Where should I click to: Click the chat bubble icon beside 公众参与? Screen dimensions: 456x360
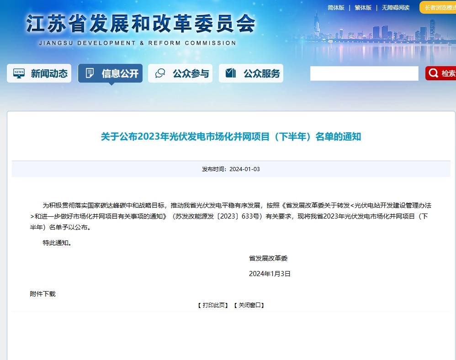[160, 73]
